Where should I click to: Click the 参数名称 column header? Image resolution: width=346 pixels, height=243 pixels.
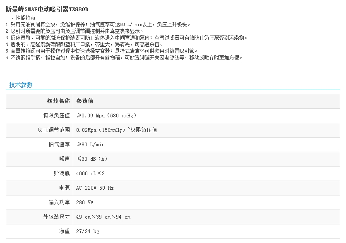[58, 101]
